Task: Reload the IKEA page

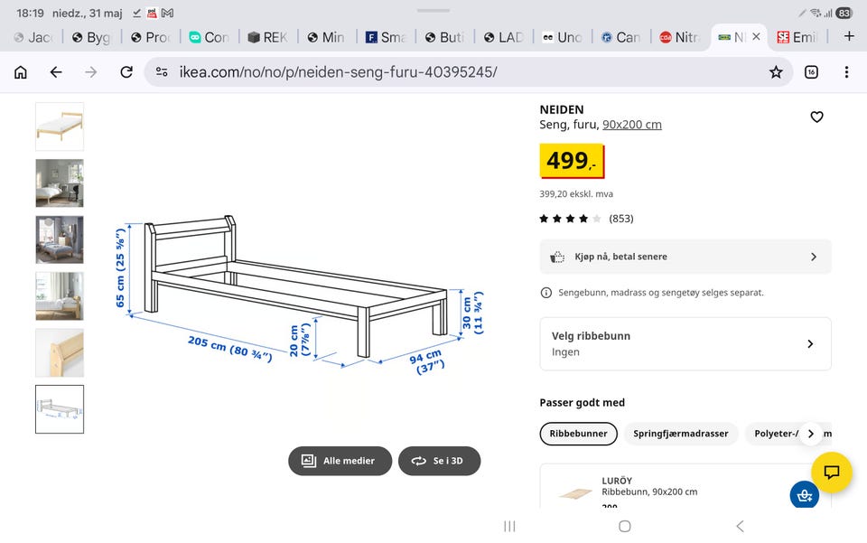Action: pyautogui.click(x=126, y=72)
